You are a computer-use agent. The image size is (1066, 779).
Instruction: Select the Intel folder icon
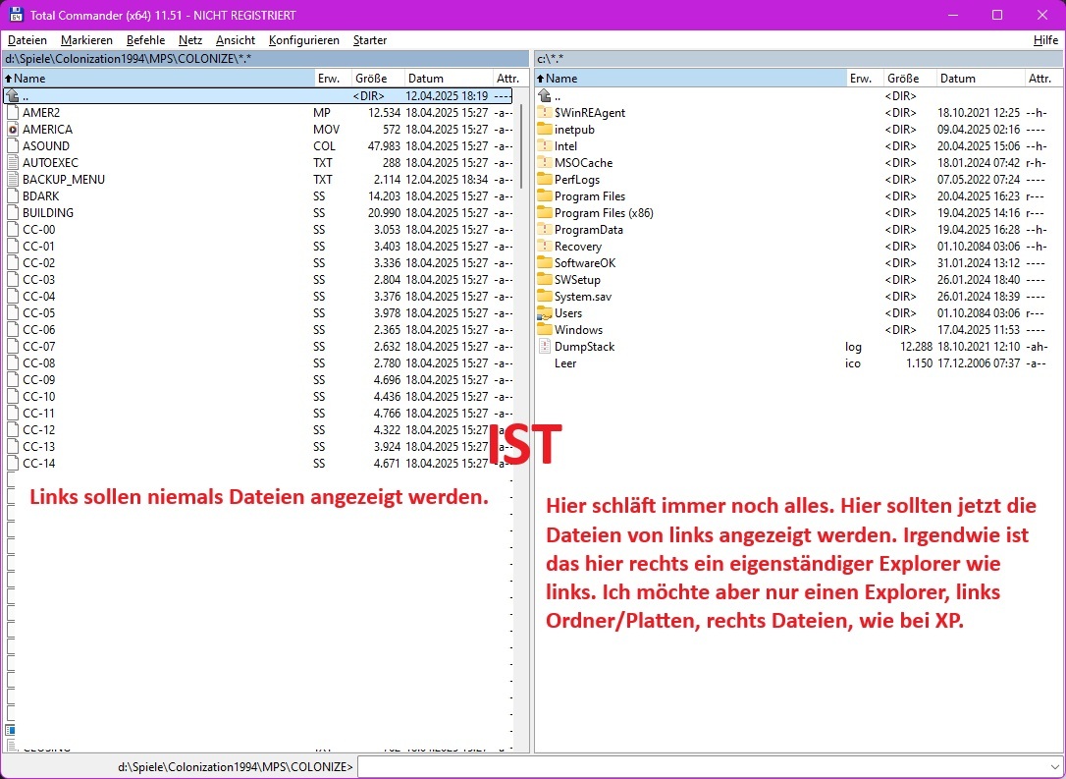coord(545,145)
